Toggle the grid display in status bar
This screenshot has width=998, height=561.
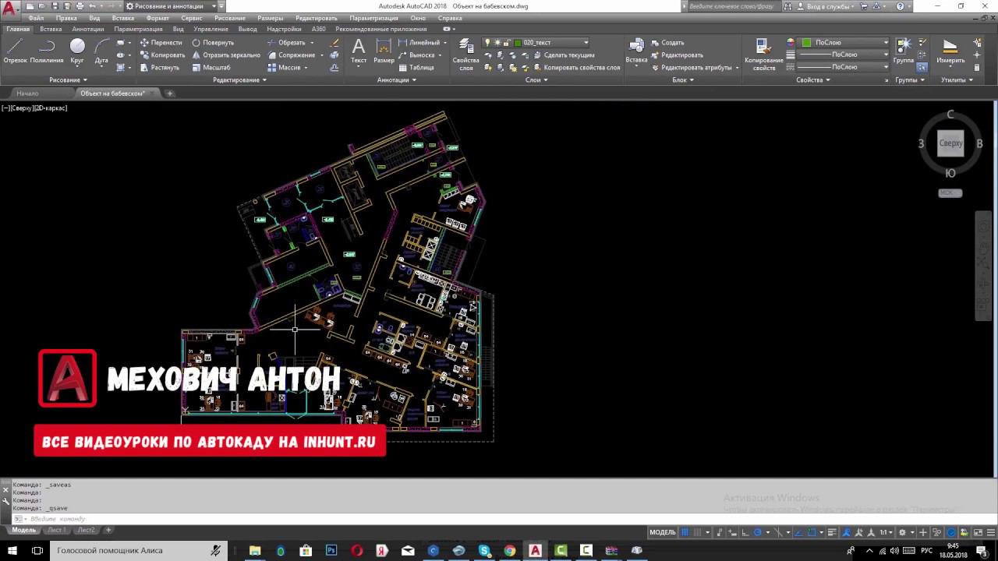pyautogui.click(x=686, y=532)
